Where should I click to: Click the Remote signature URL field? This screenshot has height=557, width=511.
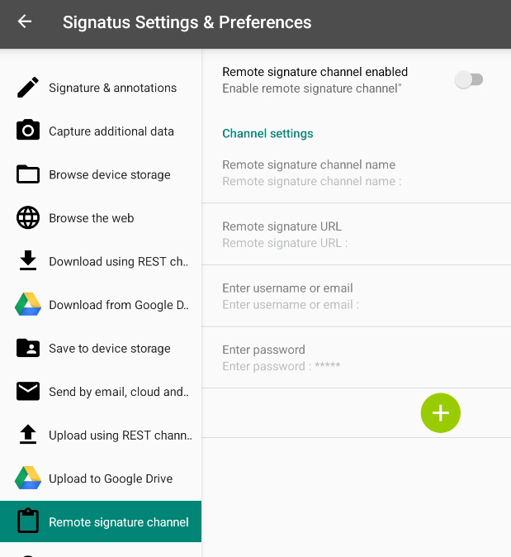coord(355,235)
